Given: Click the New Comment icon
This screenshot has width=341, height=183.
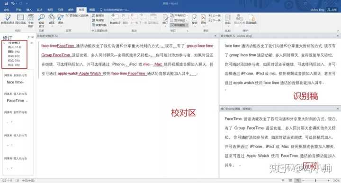Looking at the screenshot, I should pyautogui.click(x=115, y=19).
